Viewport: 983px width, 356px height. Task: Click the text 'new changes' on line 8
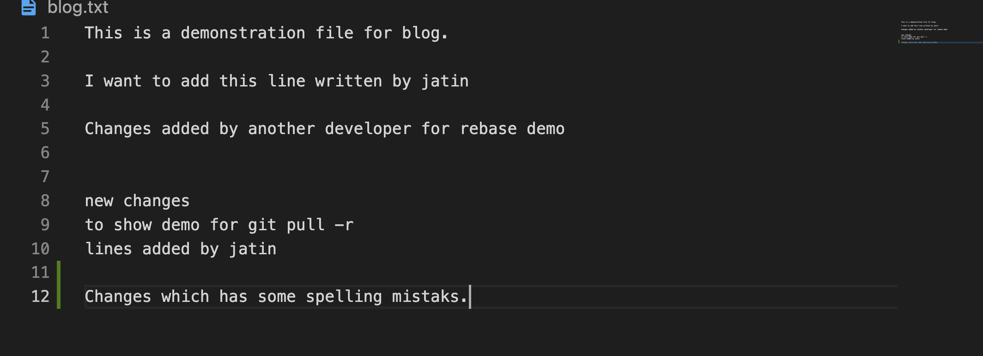pyautogui.click(x=137, y=201)
